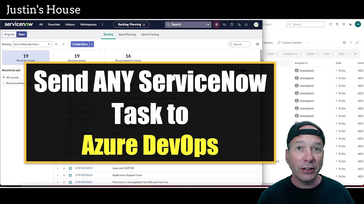Viewport: 364px width, 204px height.
Task: Click the Backlog Planning pill button
Action: click(131, 25)
